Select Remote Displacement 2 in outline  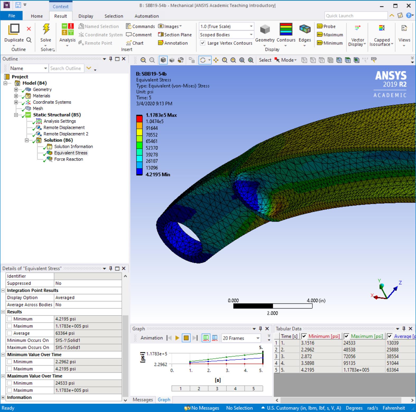pyautogui.click(x=66, y=134)
